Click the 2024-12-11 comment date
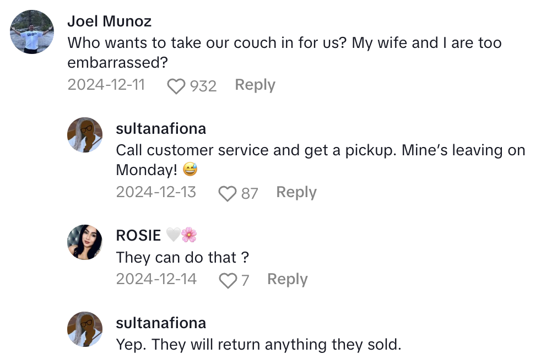The height and width of the screenshot is (359, 541). 106,85
